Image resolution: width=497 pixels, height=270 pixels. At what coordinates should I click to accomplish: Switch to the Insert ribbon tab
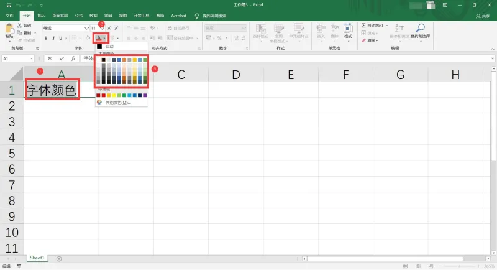[41, 16]
